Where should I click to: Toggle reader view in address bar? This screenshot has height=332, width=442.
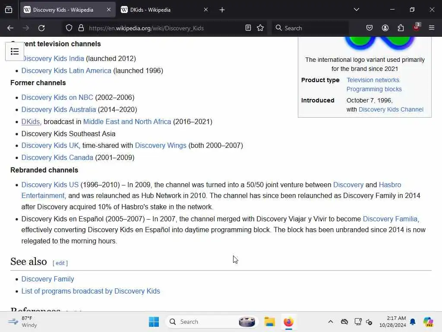(248, 28)
